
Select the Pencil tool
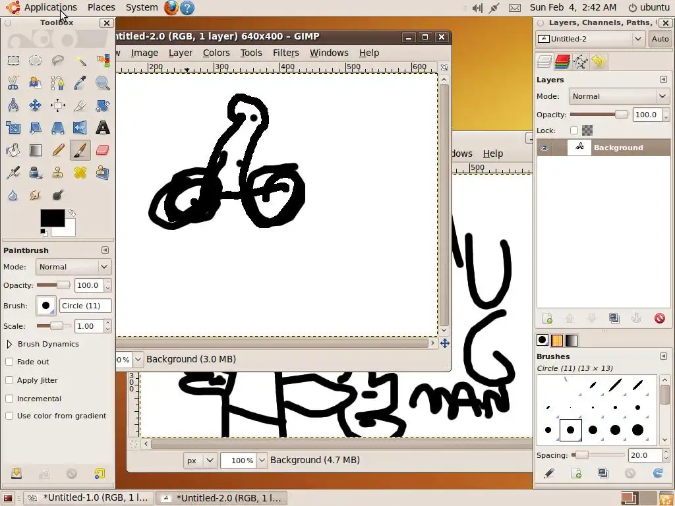coord(58,150)
